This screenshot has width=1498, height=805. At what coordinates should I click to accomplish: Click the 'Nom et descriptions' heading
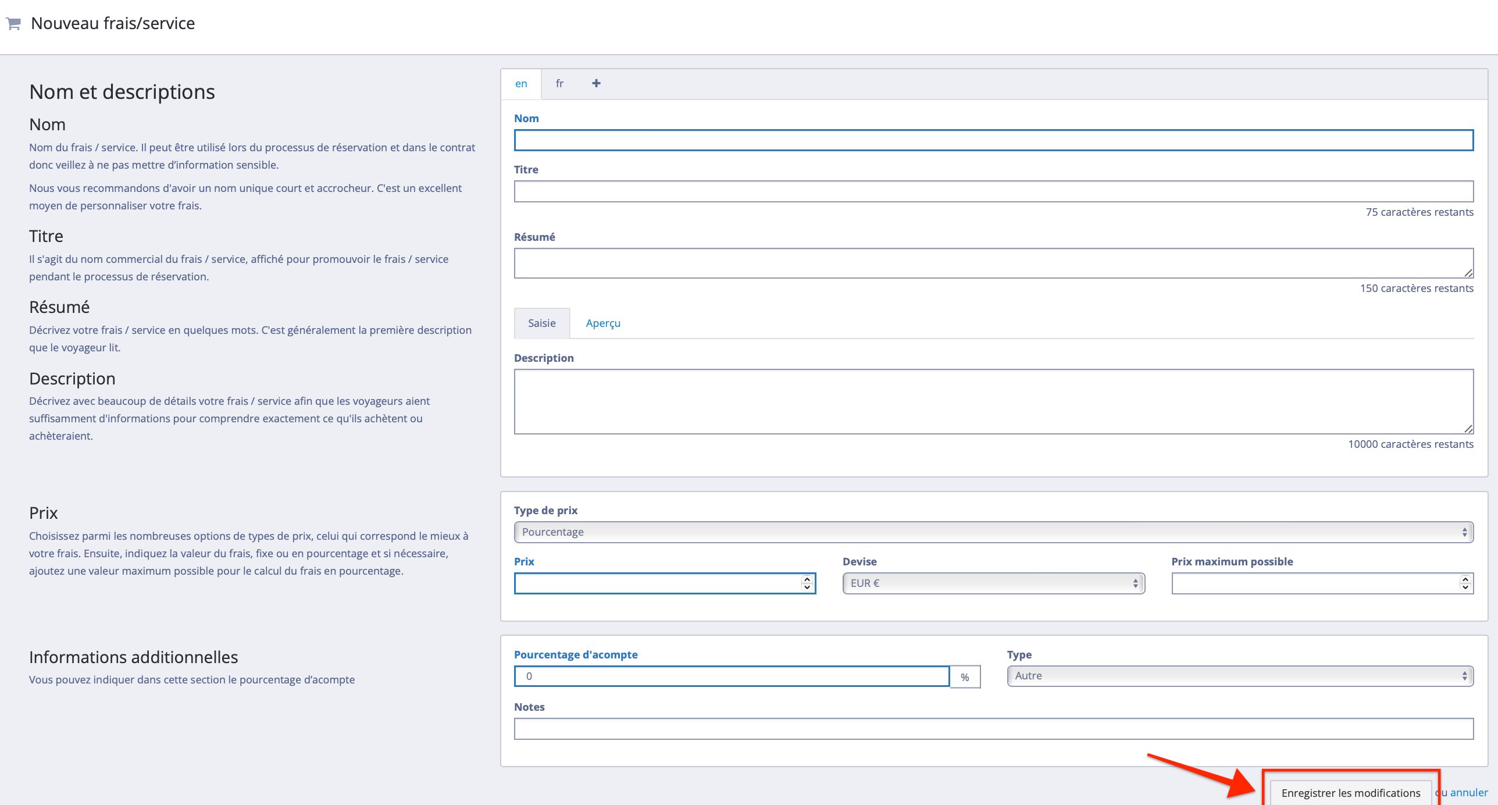point(122,92)
